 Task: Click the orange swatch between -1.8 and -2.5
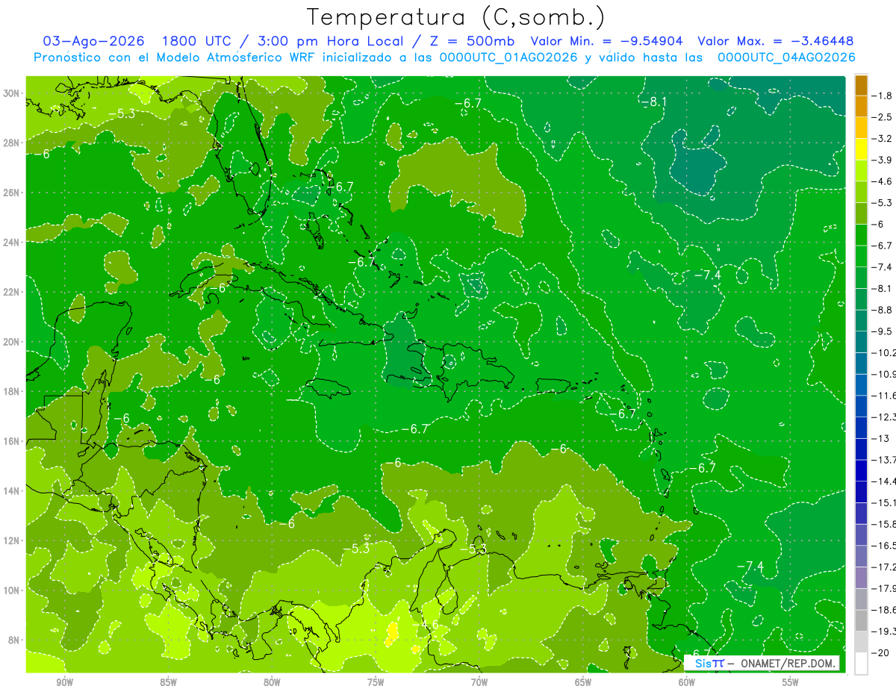coord(861,107)
